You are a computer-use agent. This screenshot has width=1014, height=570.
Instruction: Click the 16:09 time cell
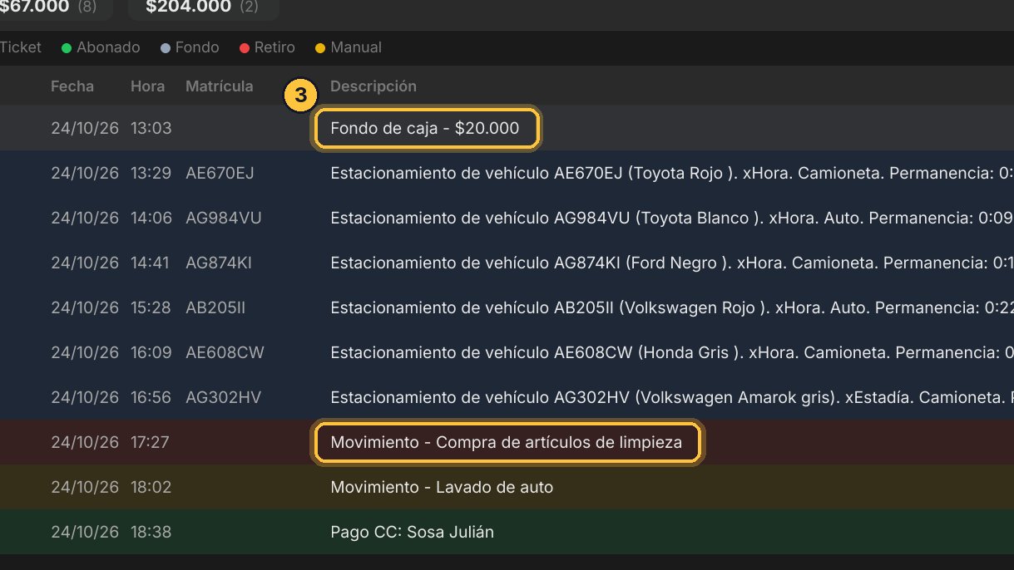151,352
